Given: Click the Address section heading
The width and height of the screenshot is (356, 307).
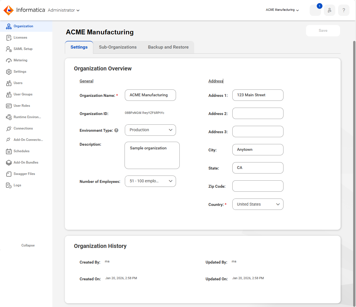Looking at the screenshot, I should coord(216,81).
